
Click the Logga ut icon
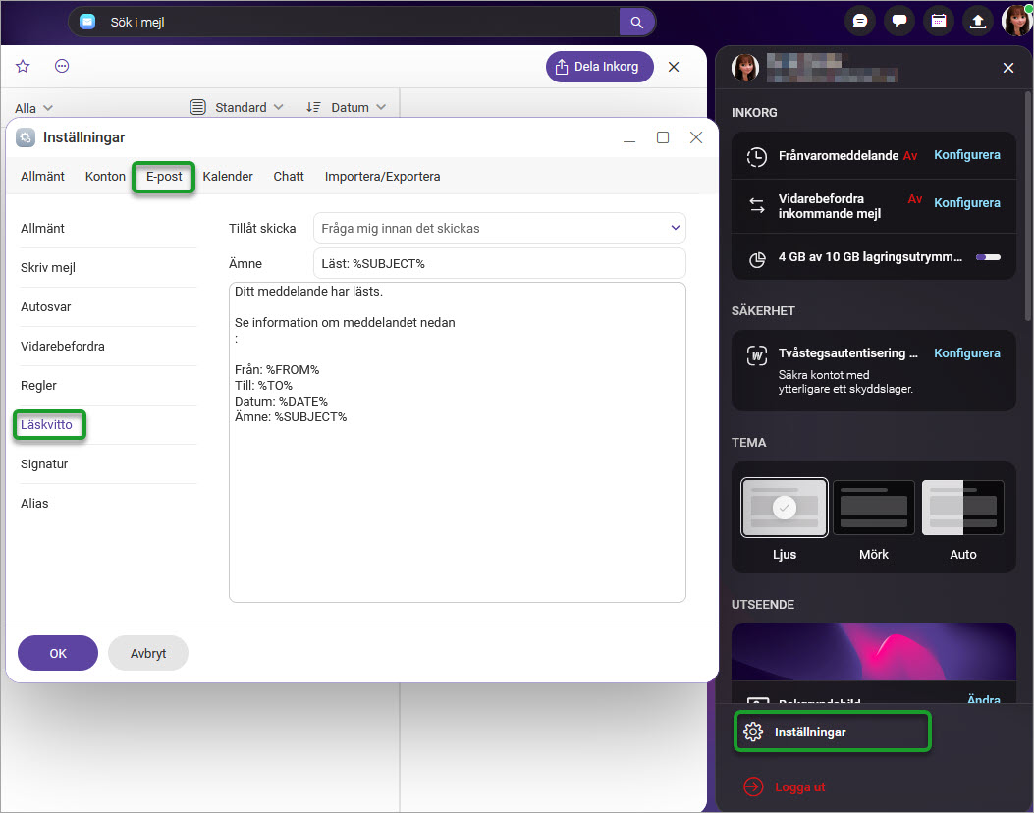tap(753, 786)
